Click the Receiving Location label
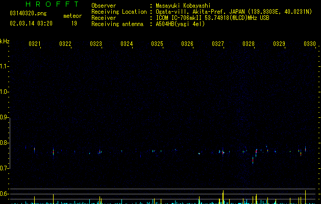Viewport: 321px width, 204px height. point(119,12)
